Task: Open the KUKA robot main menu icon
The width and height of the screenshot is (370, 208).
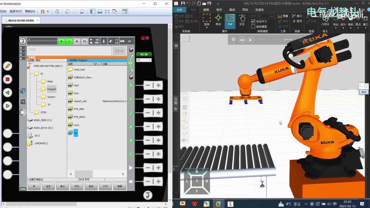Action: tap(23, 41)
